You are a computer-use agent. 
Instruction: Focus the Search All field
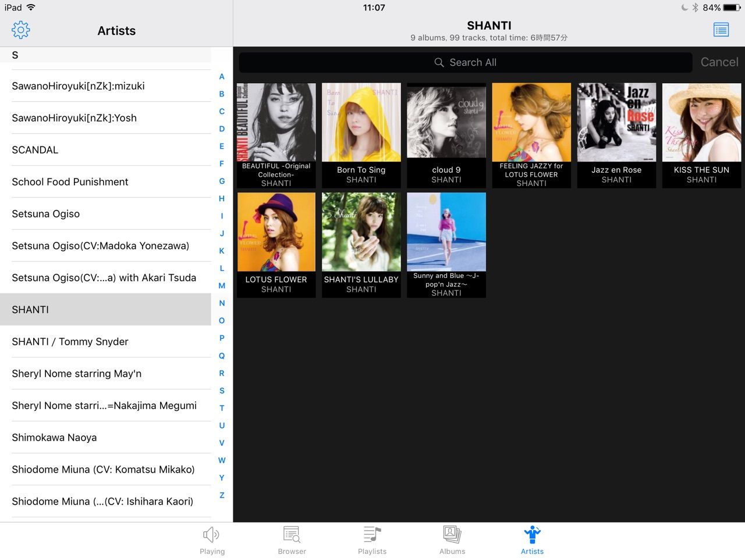[x=466, y=62]
